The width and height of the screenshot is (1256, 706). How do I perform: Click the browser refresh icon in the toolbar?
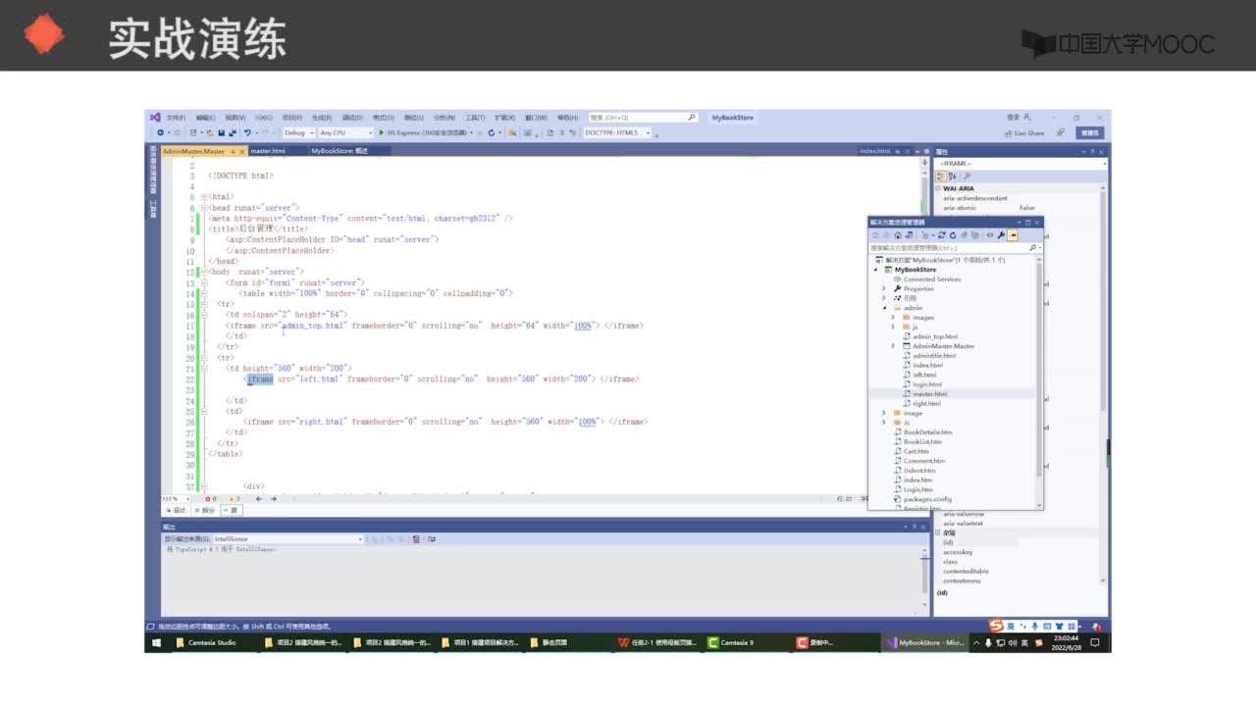click(x=492, y=132)
